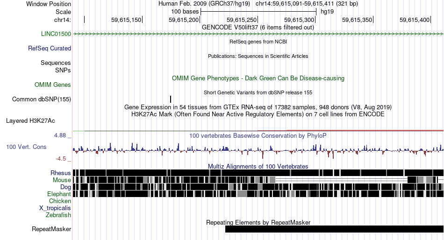
Task: Click the SNPs track label
Action: pyautogui.click(x=63, y=70)
